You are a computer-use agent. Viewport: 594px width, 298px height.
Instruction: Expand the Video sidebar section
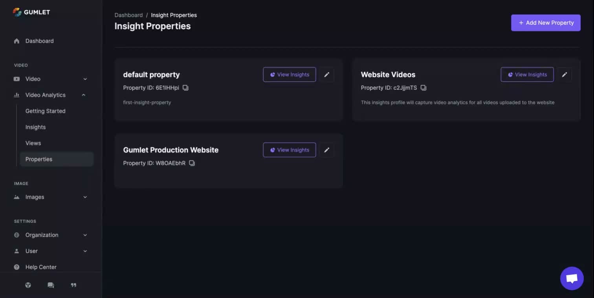pos(85,79)
